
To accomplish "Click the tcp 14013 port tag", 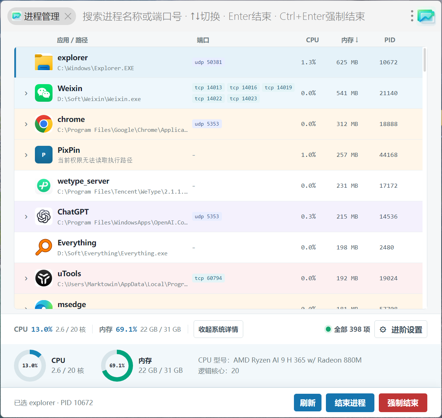I will [208, 87].
